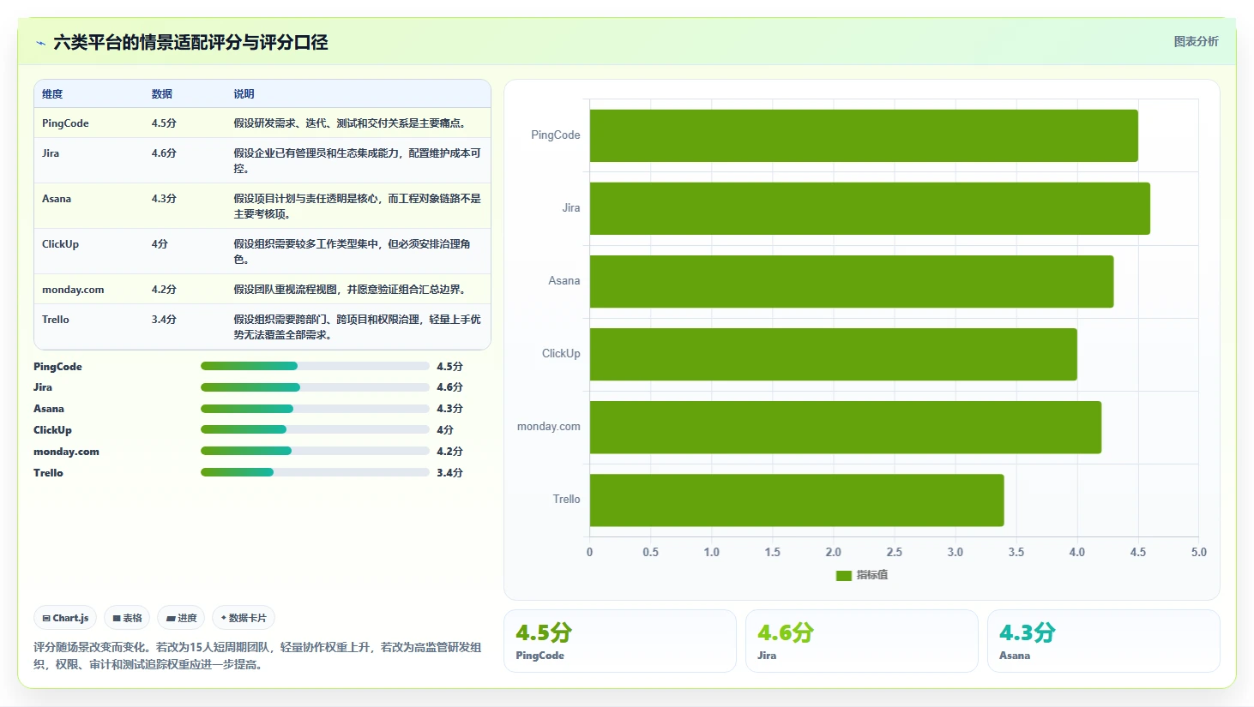Image resolution: width=1254 pixels, height=707 pixels.
Task: Click the Jira y-axis label in chart
Action: (571, 208)
